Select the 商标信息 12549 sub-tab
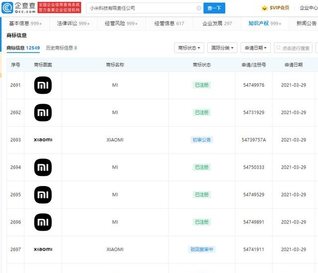318x273 pixels. point(23,48)
